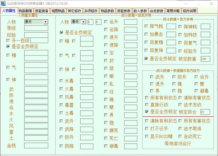Enable the 速降 checkbox

click(106, 45)
